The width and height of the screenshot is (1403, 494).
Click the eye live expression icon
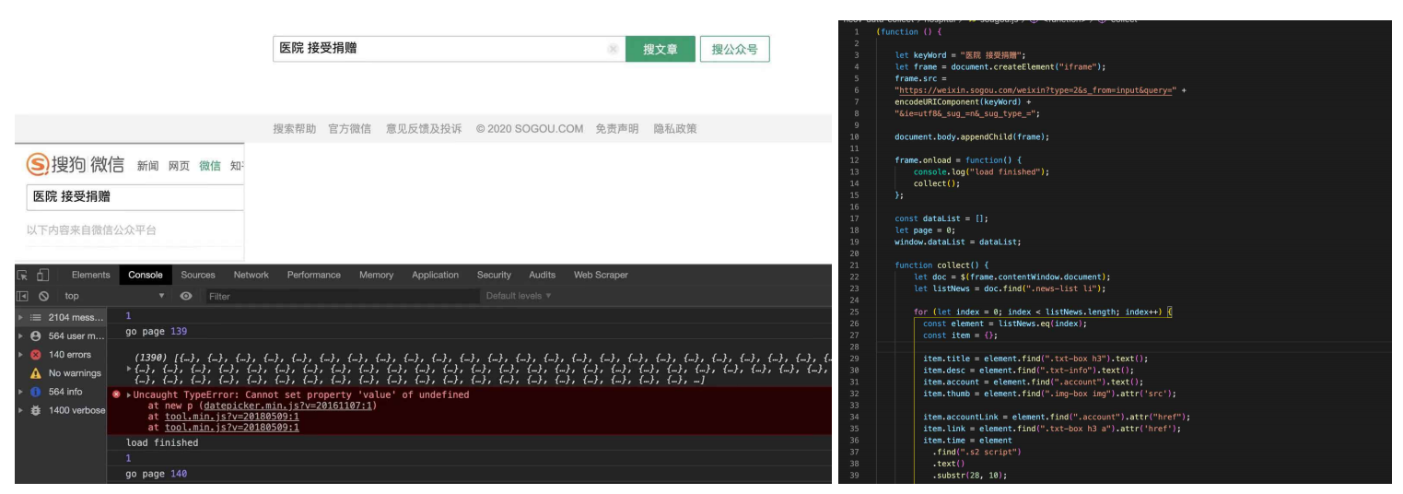tap(186, 296)
